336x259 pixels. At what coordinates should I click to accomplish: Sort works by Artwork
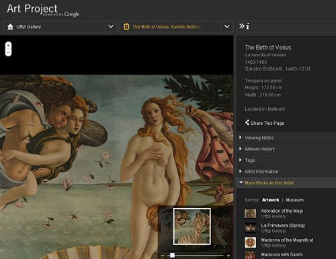[x=271, y=200]
